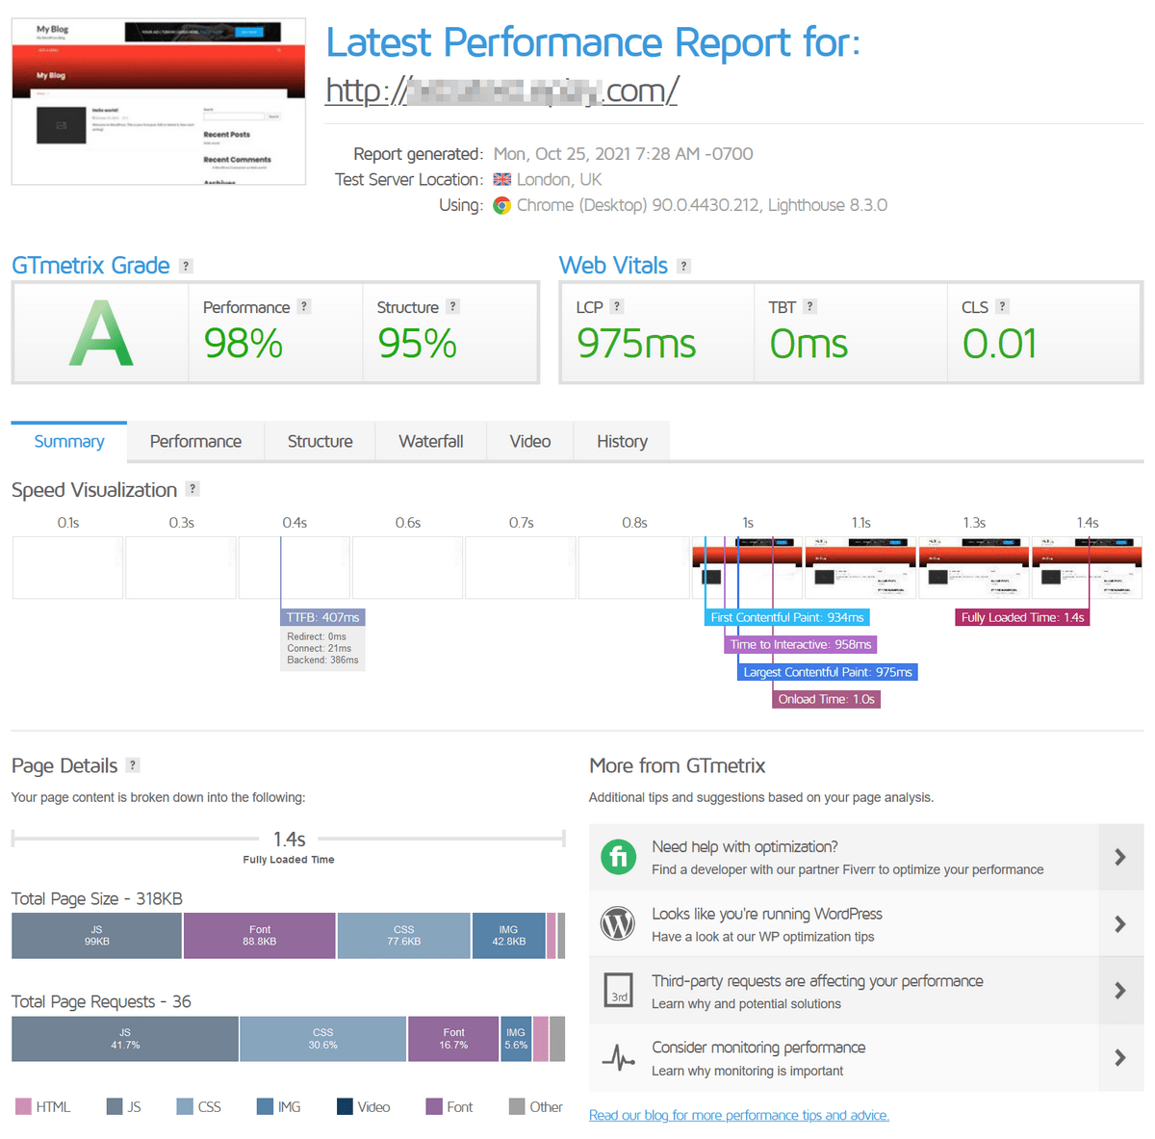
Task: Click the Fiverr logo icon
Action: point(618,857)
